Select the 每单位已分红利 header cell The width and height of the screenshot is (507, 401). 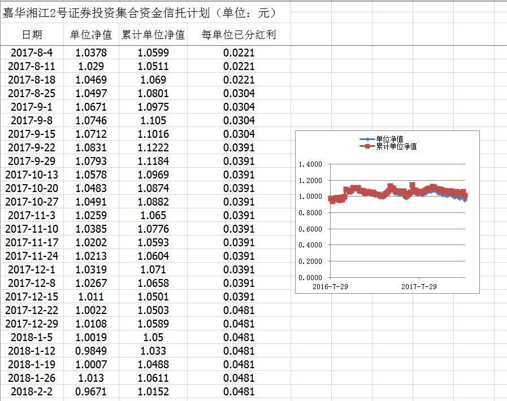click(x=239, y=35)
